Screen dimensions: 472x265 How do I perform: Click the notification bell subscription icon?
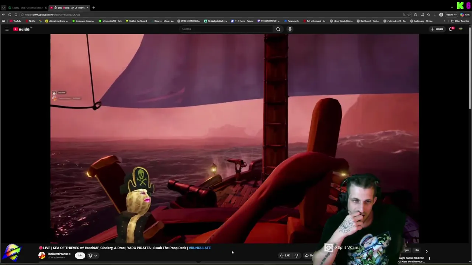pos(90,255)
